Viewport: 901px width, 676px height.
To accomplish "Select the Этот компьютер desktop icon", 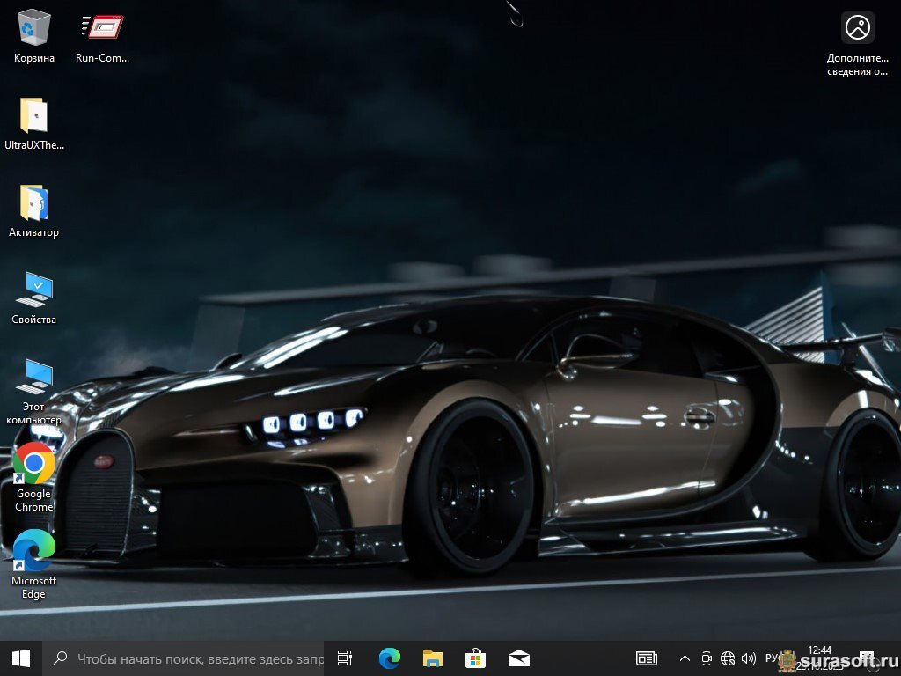I will click(34, 391).
